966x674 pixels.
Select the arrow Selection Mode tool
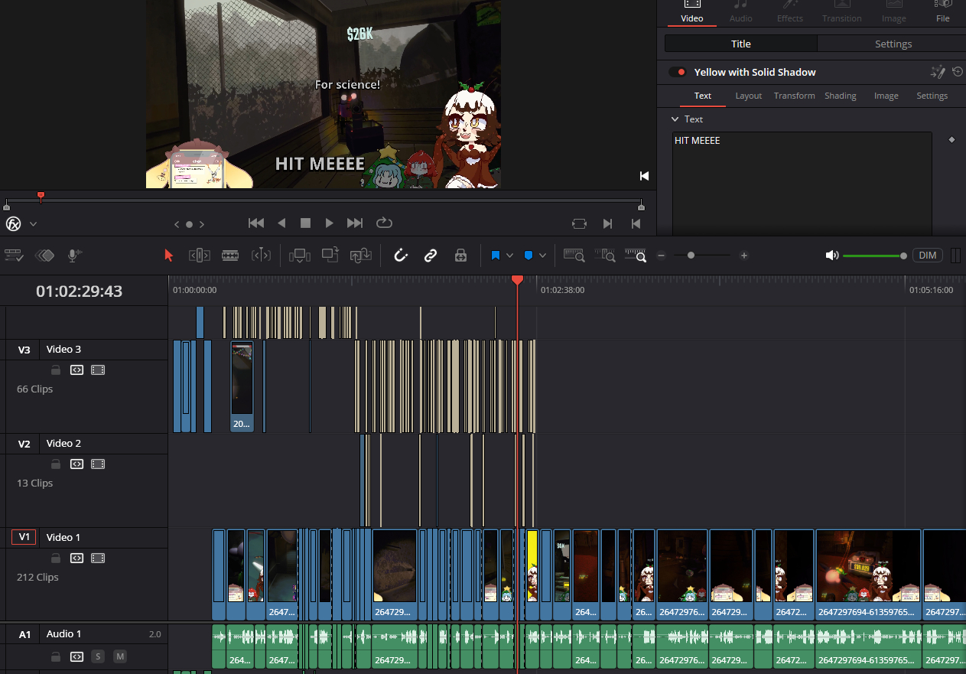tap(169, 256)
